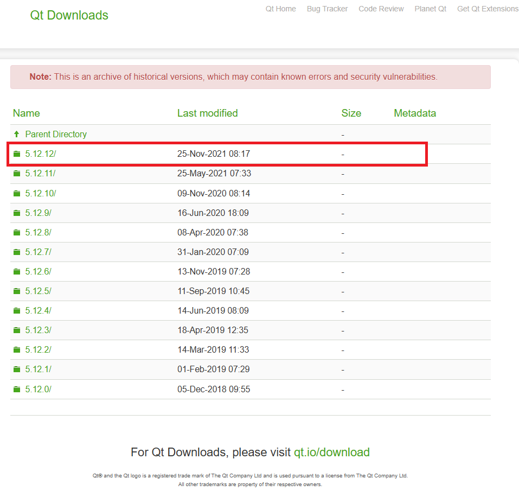The image size is (519, 491).
Task: Open the 5.12.1/ directory link
Action: [x=39, y=369]
